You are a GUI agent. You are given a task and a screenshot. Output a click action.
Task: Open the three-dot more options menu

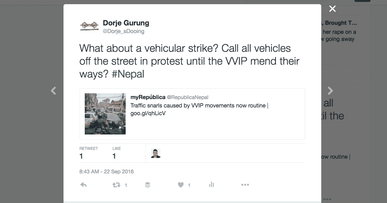click(x=245, y=185)
